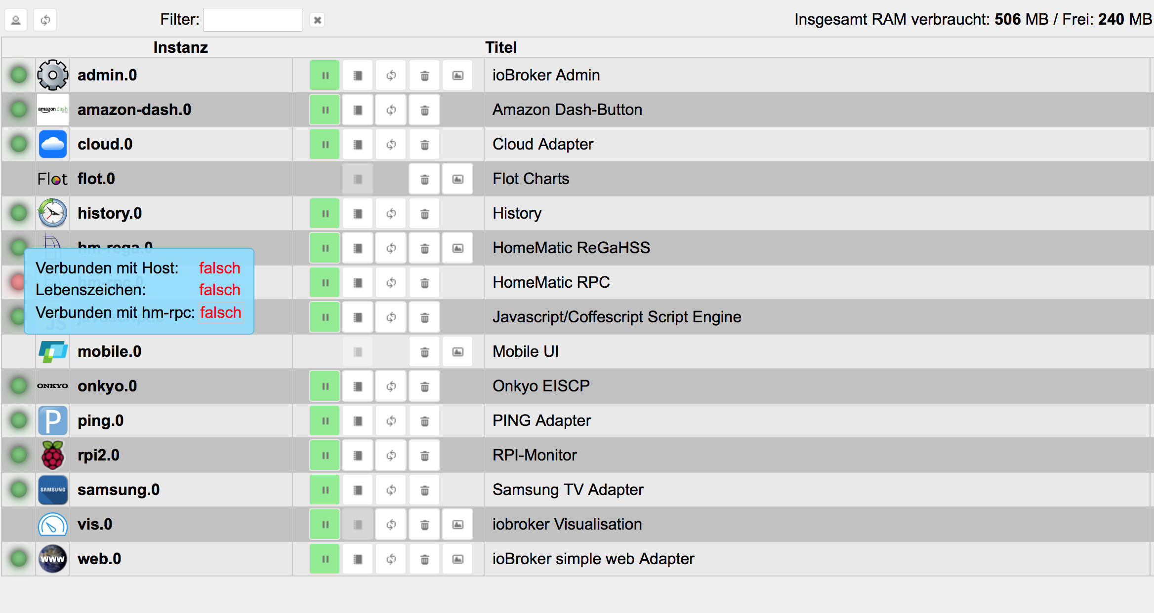Click the reload button in the top toolbar
Screen dimensions: 1154x613
[x=45, y=20]
